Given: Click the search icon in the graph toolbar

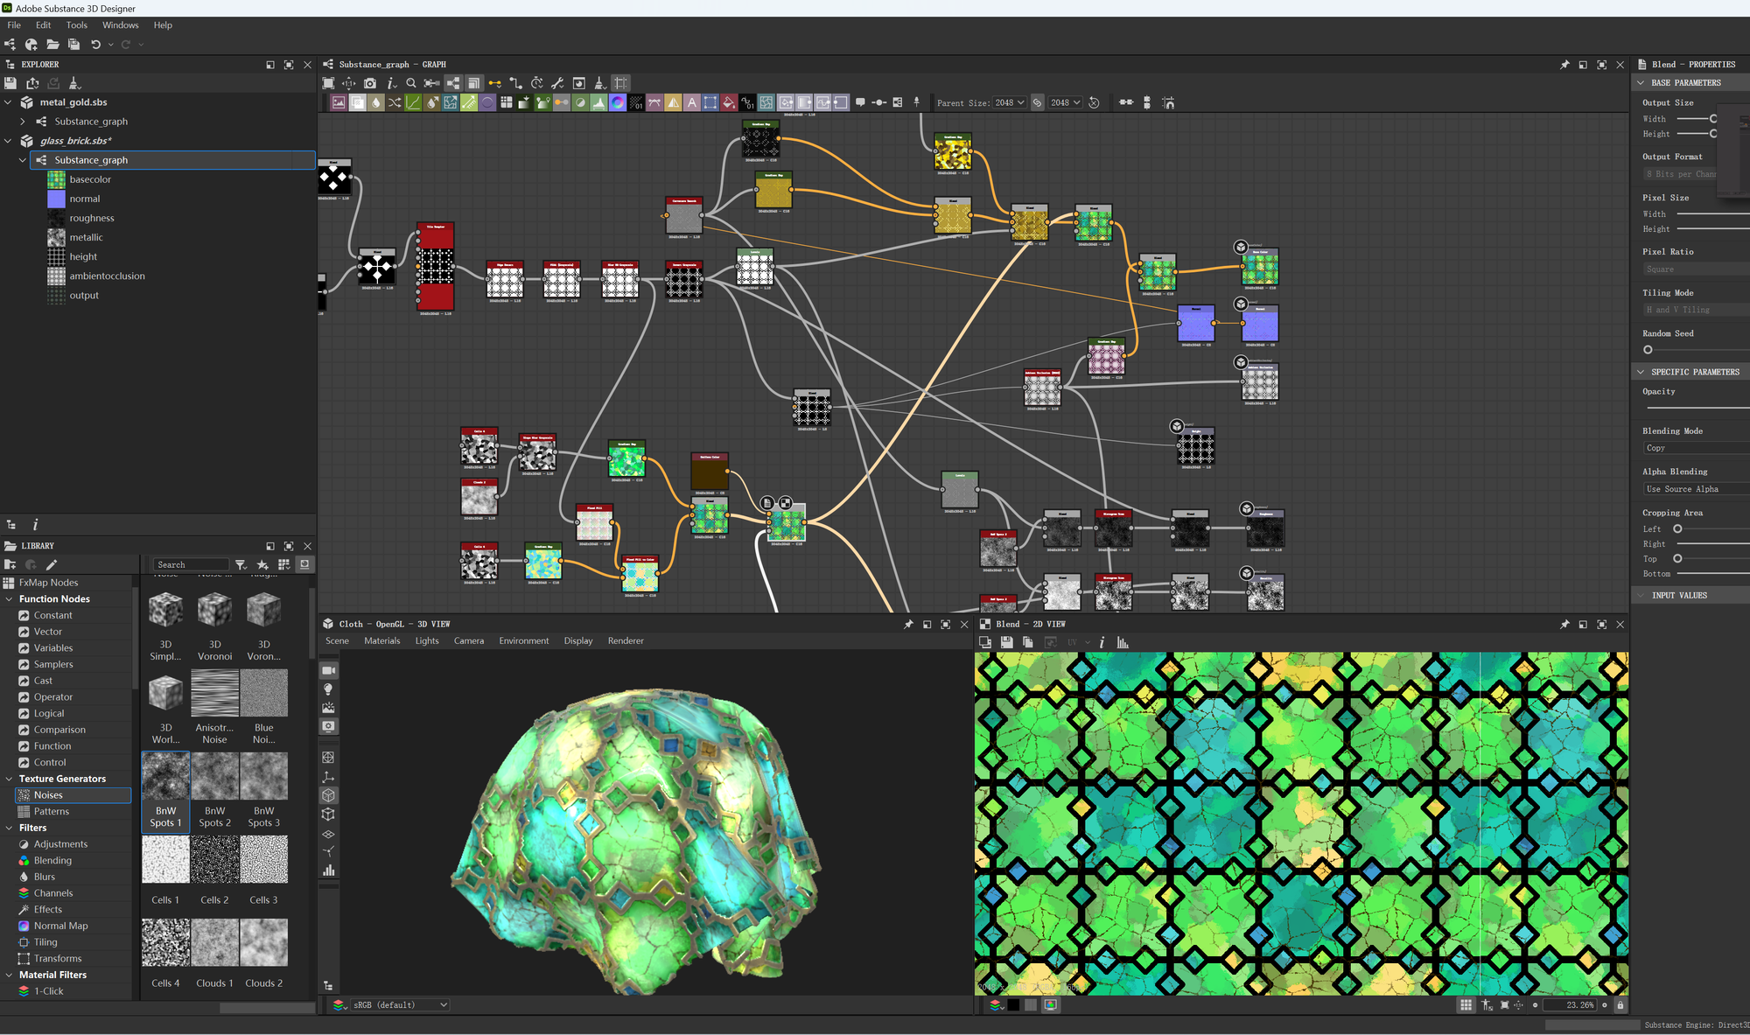Looking at the screenshot, I should [x=411, y=83].
